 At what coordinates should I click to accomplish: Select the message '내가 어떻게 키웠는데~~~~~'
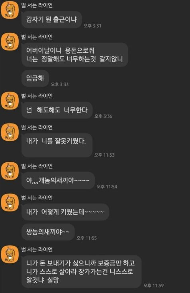click(x=65, y=212)
